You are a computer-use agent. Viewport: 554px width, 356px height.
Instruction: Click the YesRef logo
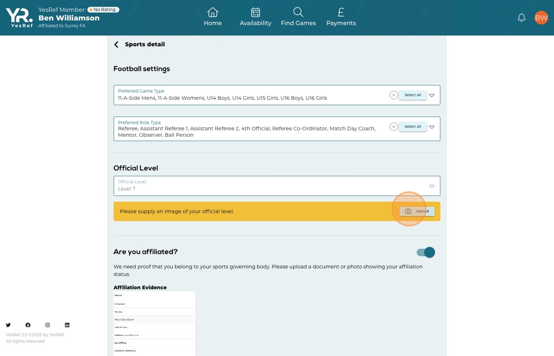(19, 18)
